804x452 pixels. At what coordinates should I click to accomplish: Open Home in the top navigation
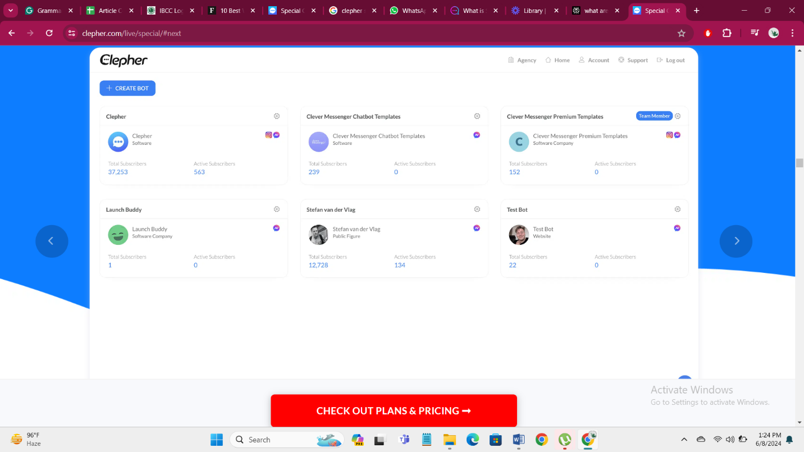coord(558,60)
